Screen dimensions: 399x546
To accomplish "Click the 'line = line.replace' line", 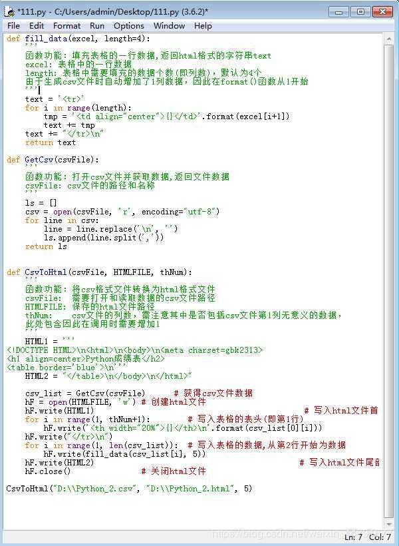I will pyautogui.click(x=111, y=229).
